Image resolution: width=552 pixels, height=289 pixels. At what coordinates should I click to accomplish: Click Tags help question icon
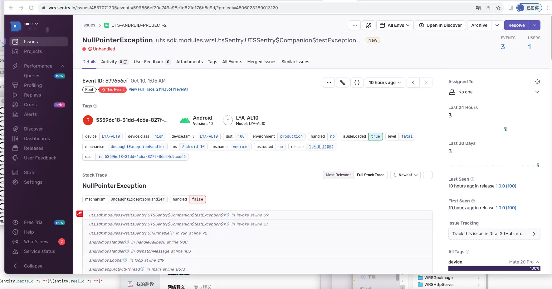95,106
